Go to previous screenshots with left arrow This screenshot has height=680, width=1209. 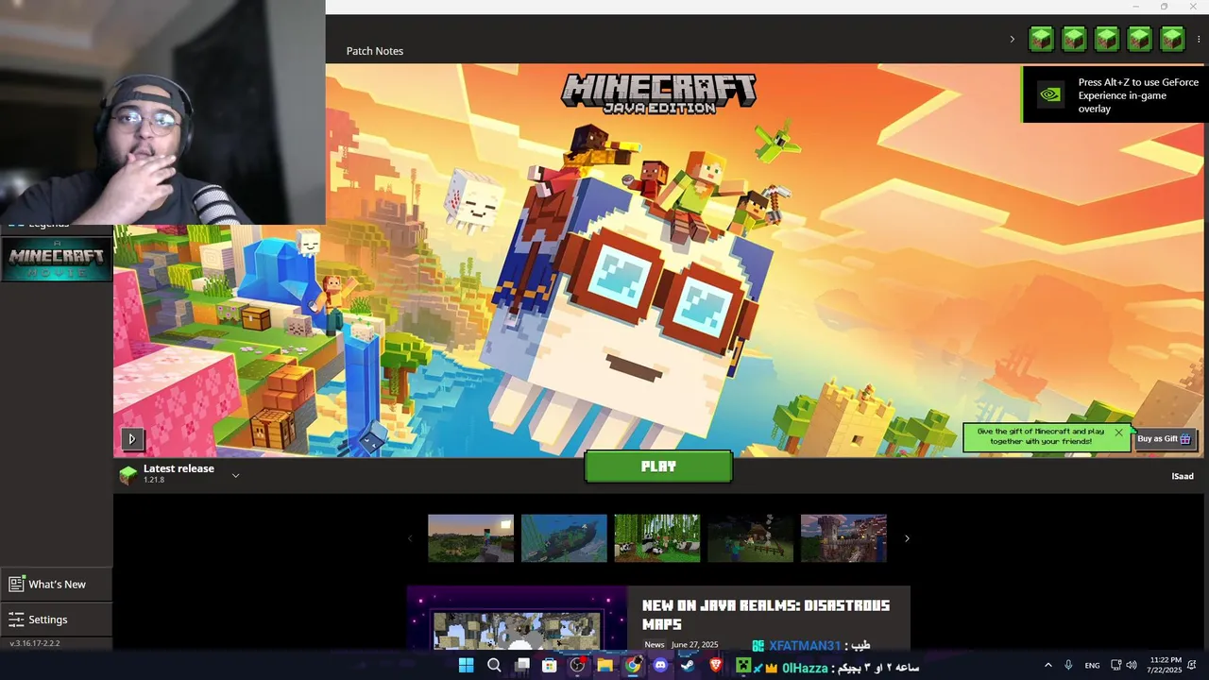coord(410,538)
